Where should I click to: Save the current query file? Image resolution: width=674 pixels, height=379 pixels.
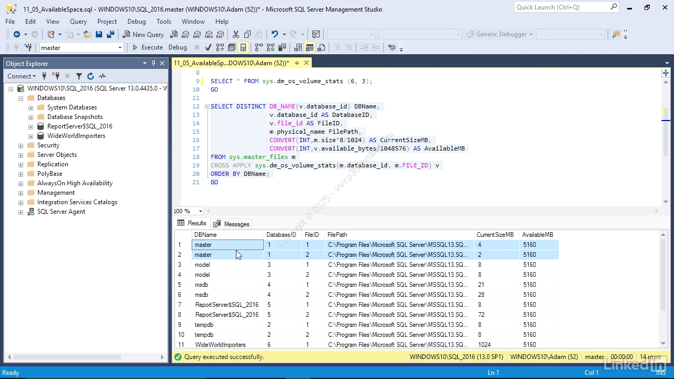pyautogui.click(x=98, y=34)
